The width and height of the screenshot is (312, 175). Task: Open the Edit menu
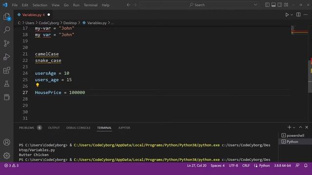25,5
